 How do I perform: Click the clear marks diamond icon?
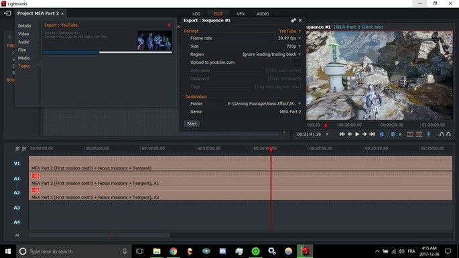(387, 134)
